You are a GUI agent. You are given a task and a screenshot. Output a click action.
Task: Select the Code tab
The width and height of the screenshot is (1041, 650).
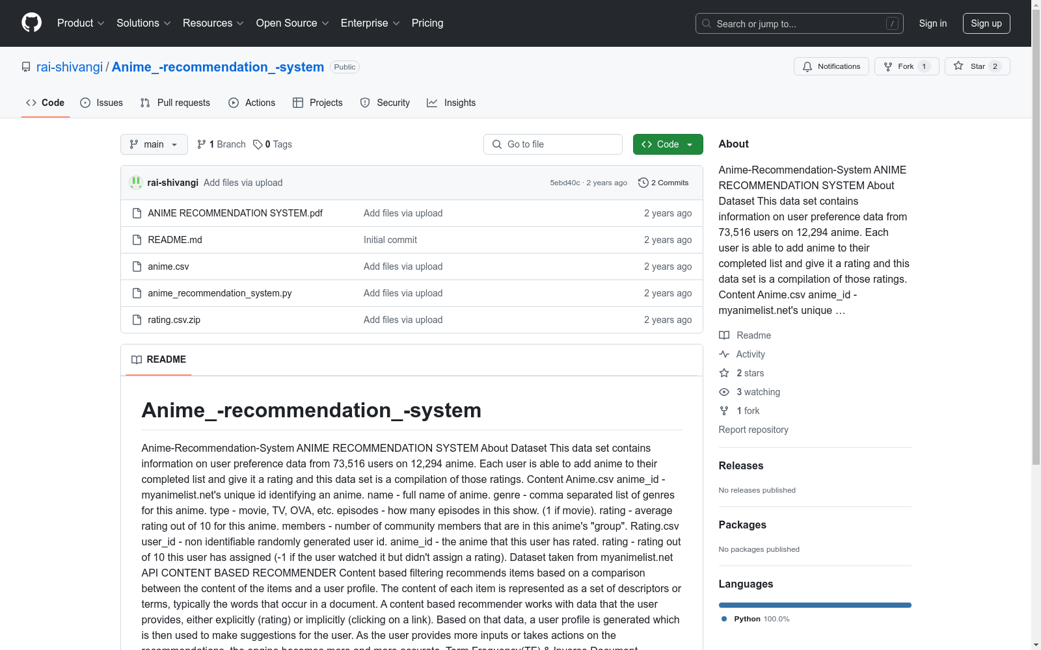click(x=46, y=103)
